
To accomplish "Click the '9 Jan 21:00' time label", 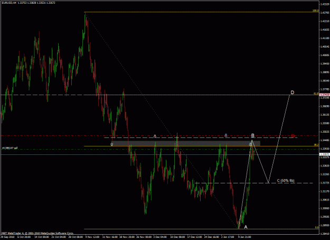I will coord(245,237).
